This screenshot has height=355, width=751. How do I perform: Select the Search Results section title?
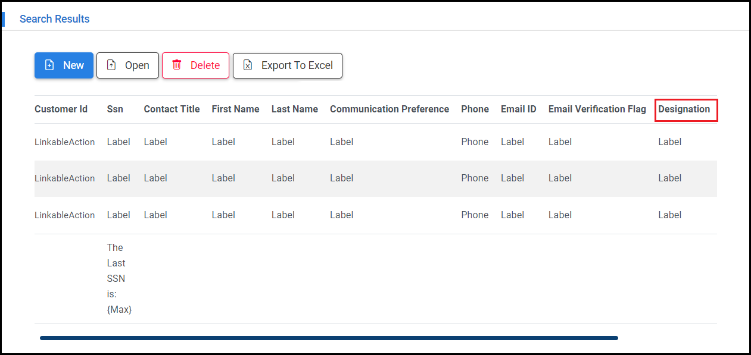click(x=54, y=19)
